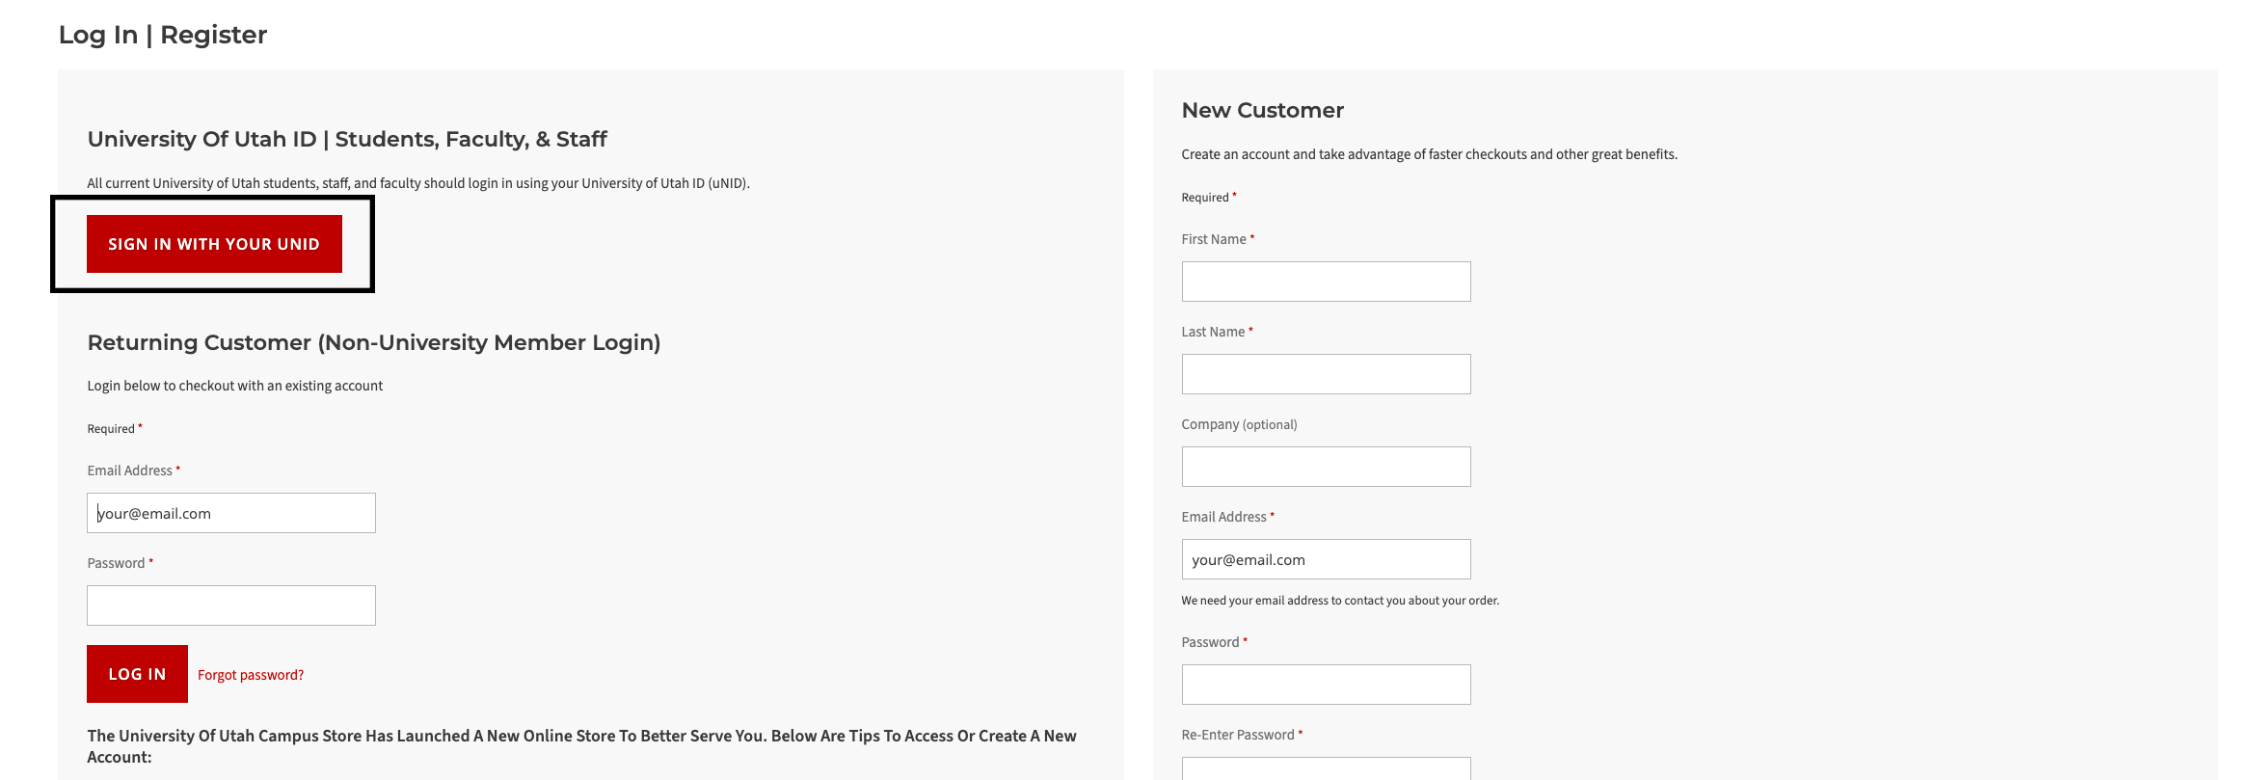Image resolution: width=2256 pixels, height=780 pixels.
Task: Click the University Of Utah ID section heading
Action: (347, 140)
